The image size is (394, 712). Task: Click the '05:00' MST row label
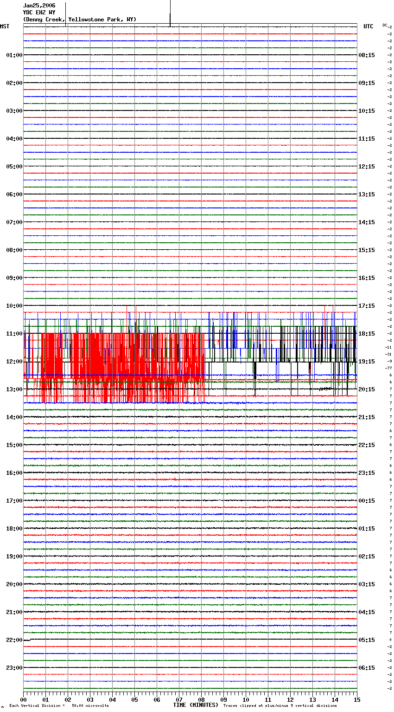click(14, 167)
